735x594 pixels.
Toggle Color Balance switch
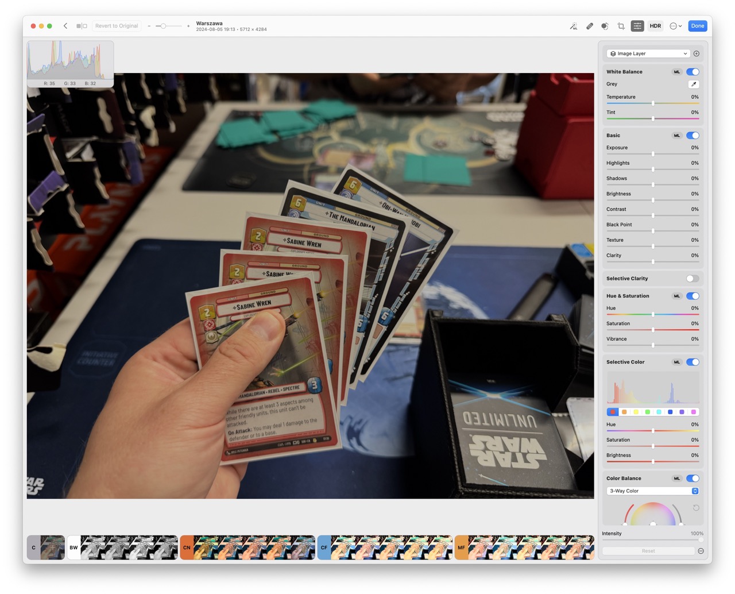click(693, 479)
